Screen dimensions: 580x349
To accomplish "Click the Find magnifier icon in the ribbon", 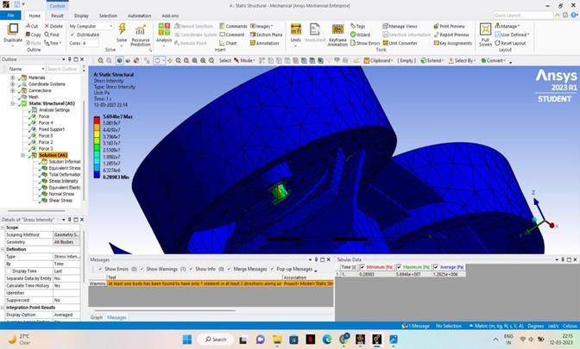I will [47, 34].
